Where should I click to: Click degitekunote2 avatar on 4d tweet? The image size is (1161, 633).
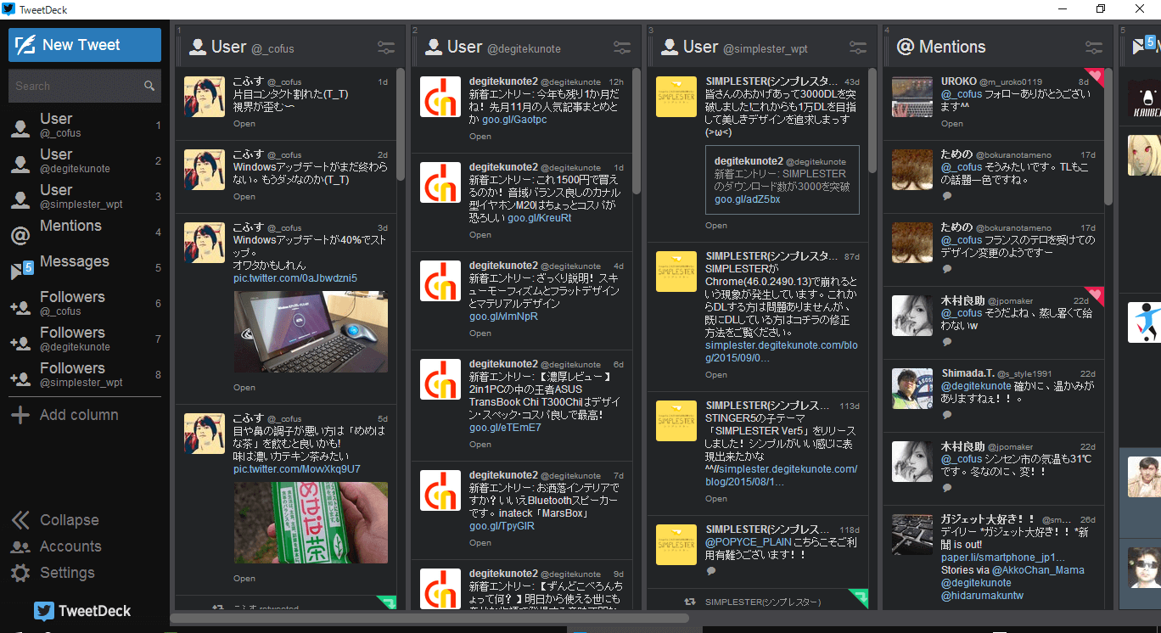(440, 280)
